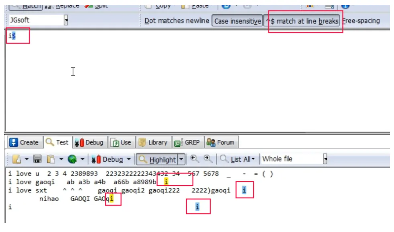Click the Debug button in Test toolbar

(x=108, y=159)
